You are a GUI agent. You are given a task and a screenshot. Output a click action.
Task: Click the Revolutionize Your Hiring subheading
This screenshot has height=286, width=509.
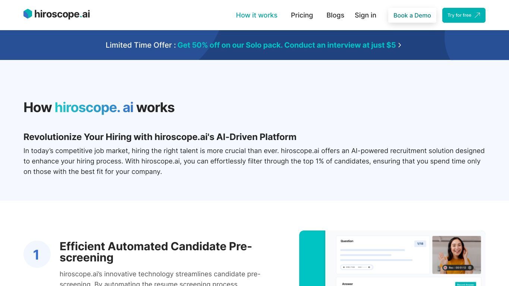[160, 137]
